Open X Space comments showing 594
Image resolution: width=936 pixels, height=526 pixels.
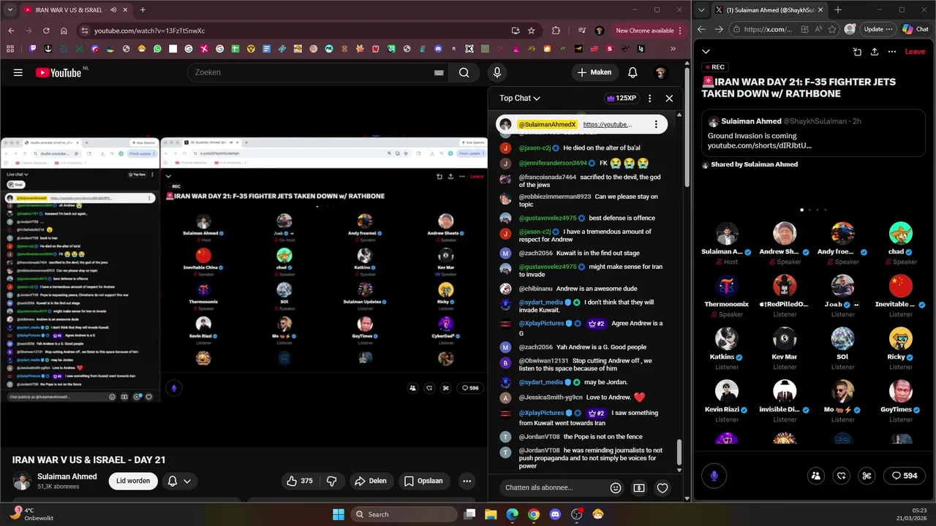(x=905, y=476)
